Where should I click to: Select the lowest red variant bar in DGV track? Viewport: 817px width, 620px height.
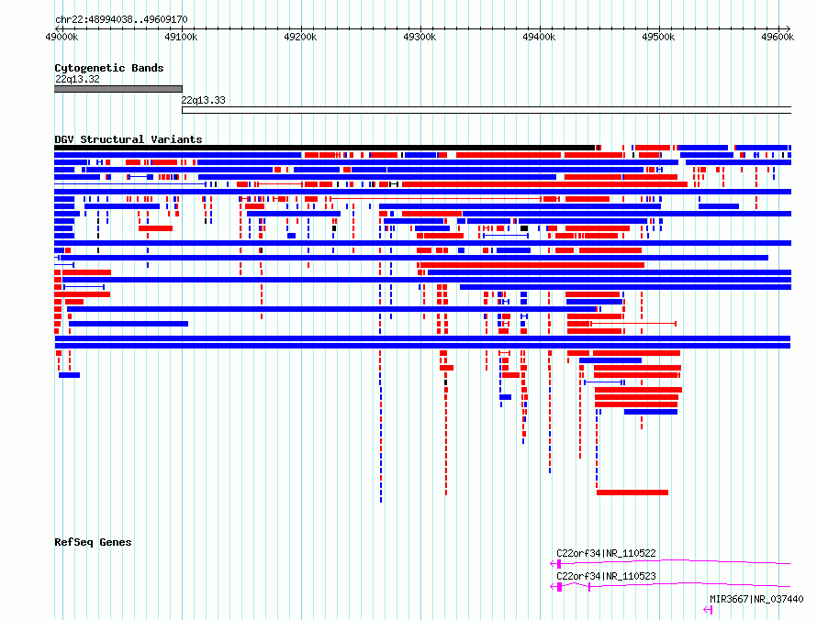pyautogui.click(x=632, y=493)
